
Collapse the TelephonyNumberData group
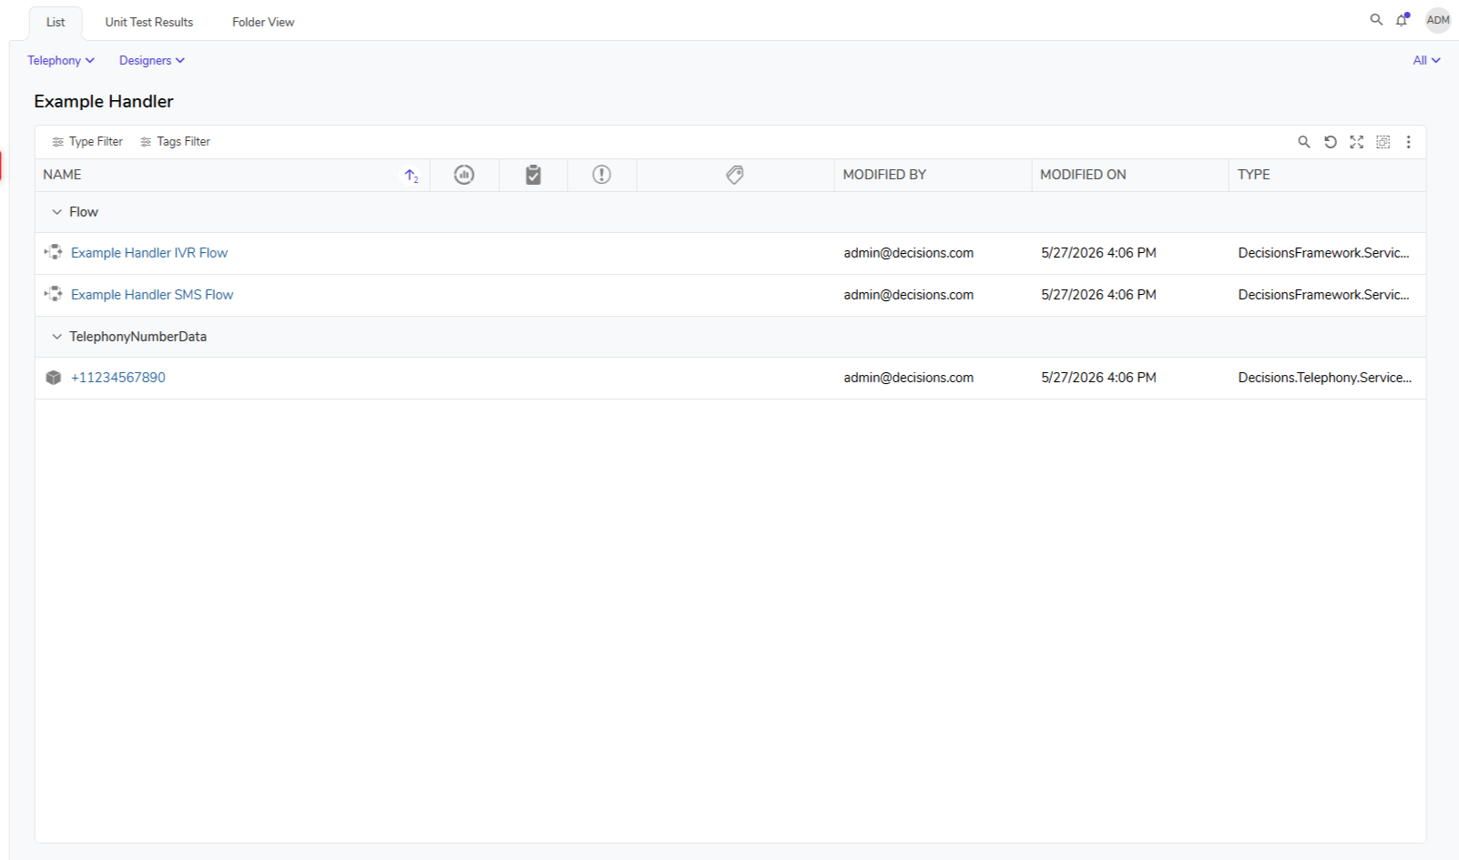[56, 337]
